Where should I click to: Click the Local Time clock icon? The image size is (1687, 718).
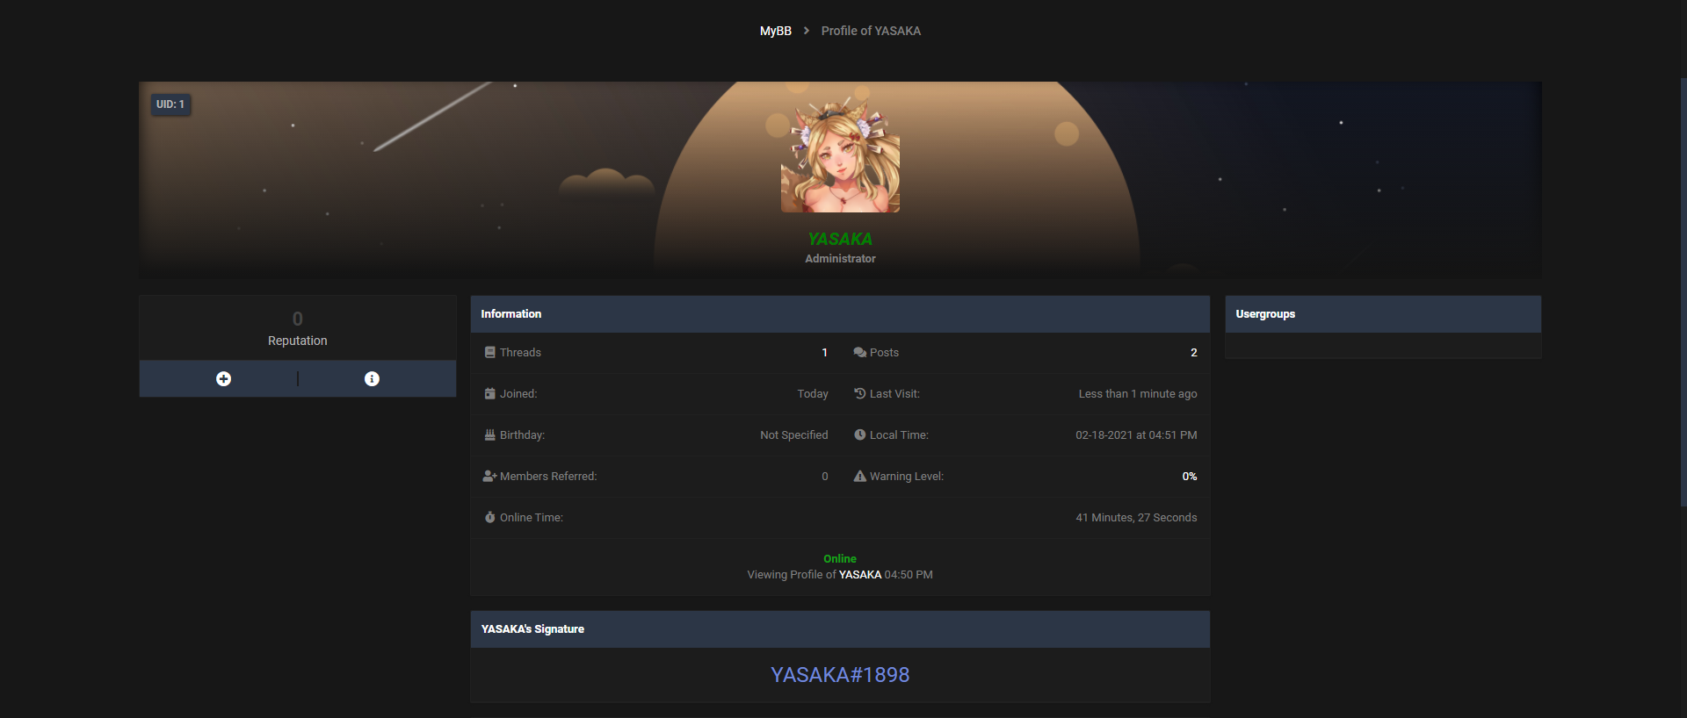(860, 434)
